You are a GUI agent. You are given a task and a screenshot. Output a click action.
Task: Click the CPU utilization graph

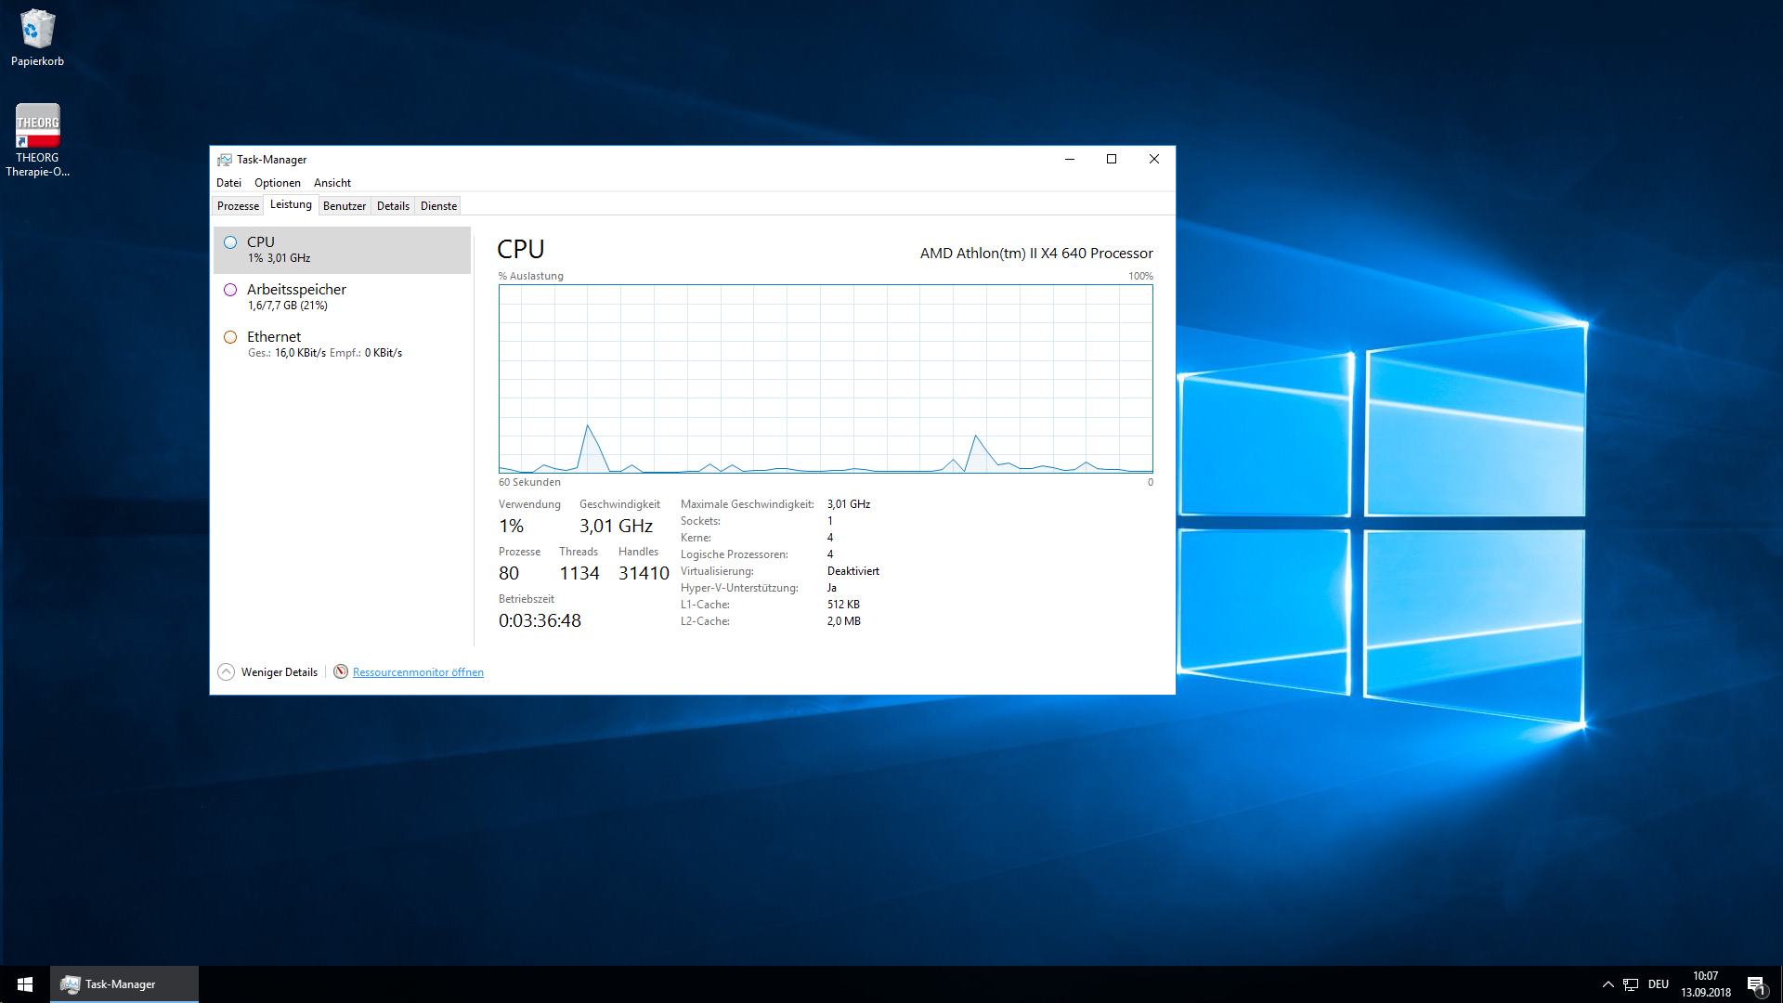click(826, 379)
